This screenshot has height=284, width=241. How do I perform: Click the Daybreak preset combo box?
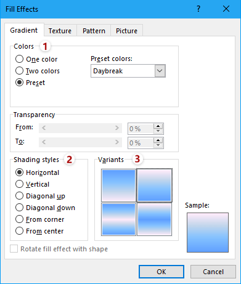tap(128, 71)
